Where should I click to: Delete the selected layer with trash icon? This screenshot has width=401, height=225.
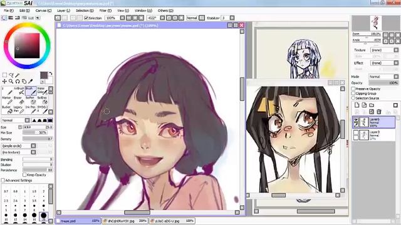(x=379, y=112)
